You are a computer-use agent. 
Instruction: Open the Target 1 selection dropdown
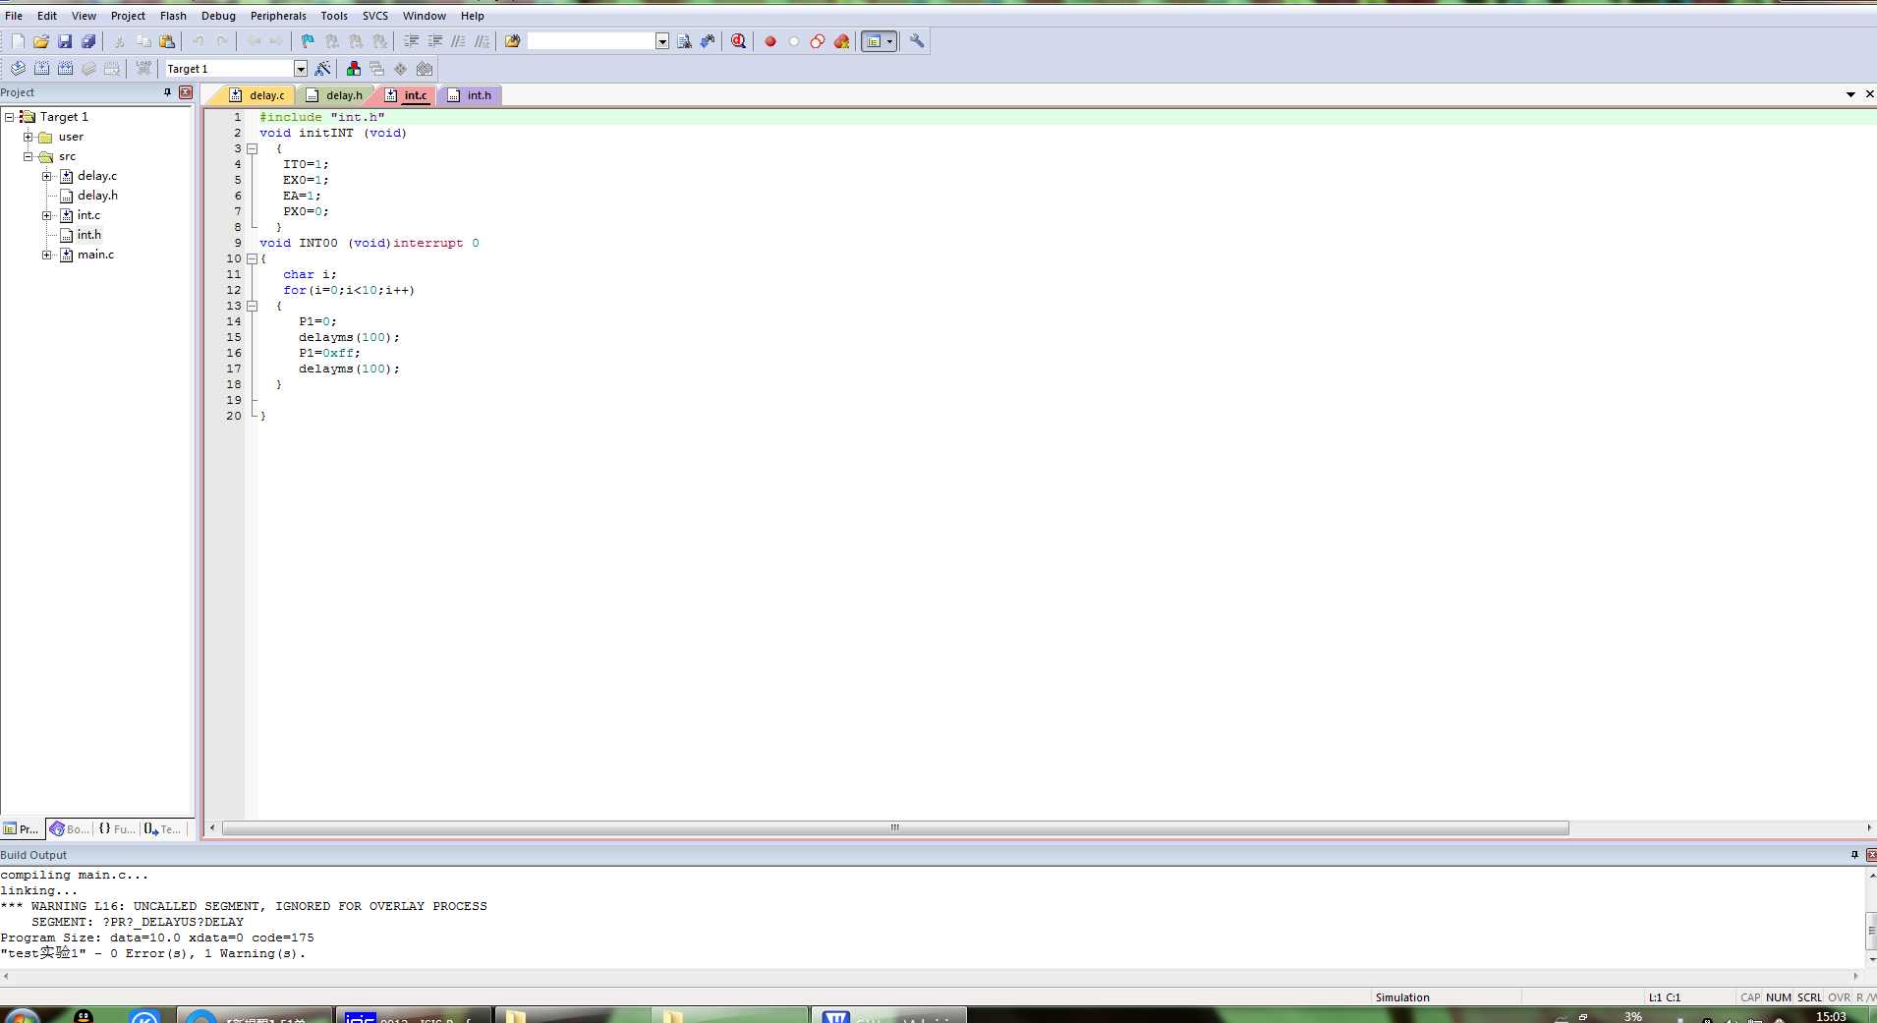click(x=301, y=69)
